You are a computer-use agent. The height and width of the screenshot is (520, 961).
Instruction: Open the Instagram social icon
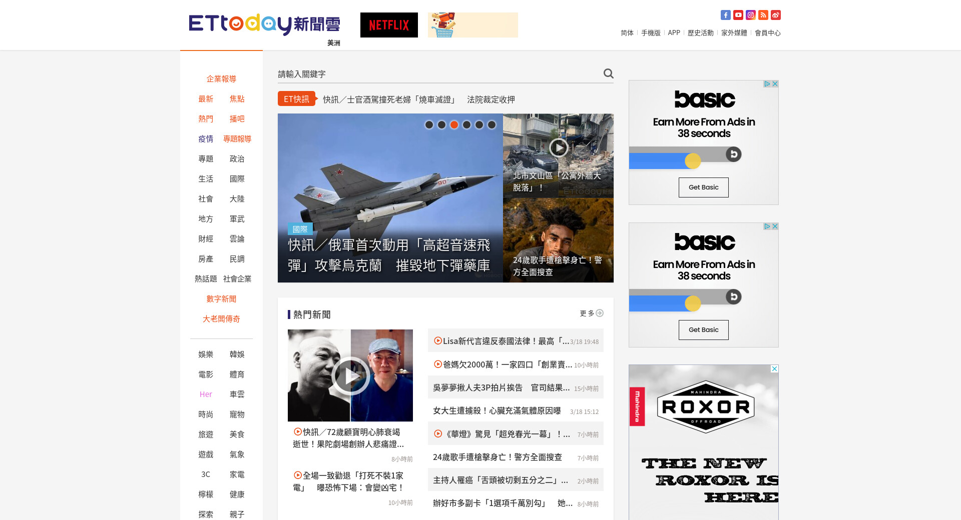(x=750, y=15)
